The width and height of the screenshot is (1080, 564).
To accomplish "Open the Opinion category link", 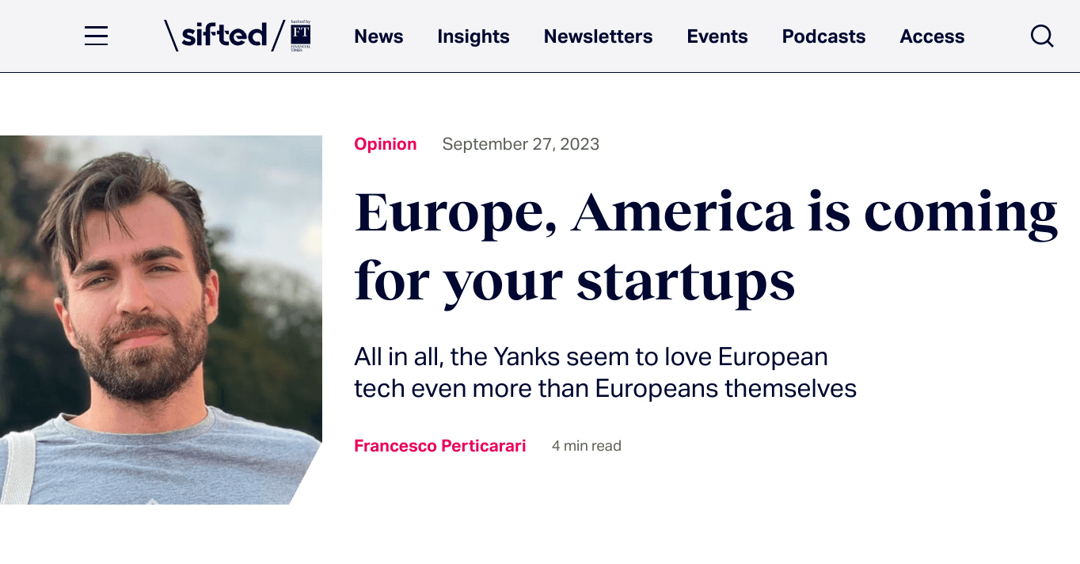I will [385, 144].
